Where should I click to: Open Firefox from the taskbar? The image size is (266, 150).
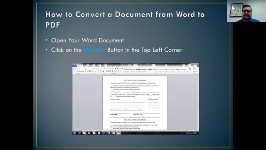point(109,133)
